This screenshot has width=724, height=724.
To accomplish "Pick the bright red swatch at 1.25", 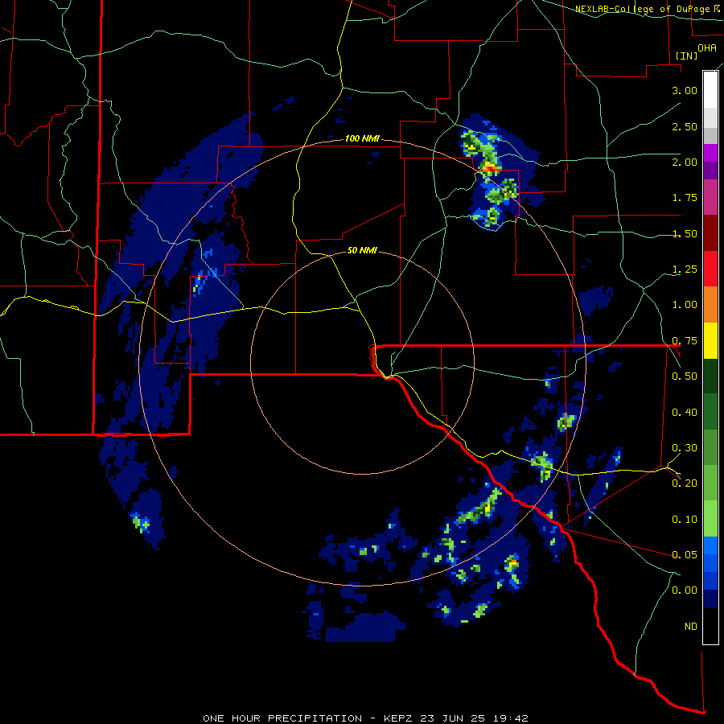I will [710, 269].
